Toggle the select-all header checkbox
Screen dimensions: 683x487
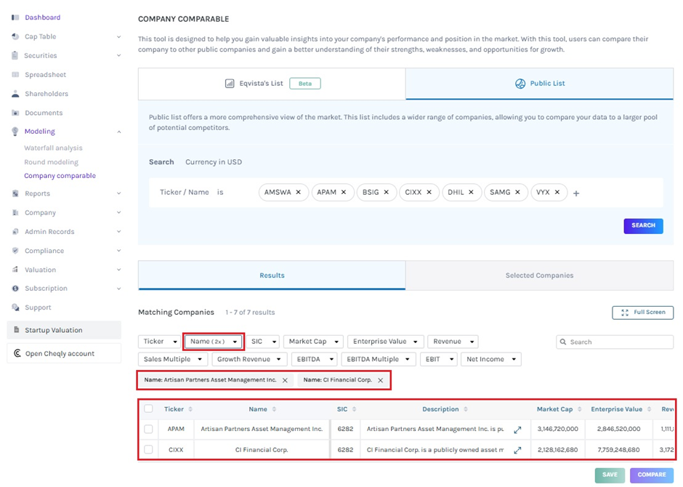point(148,409)
